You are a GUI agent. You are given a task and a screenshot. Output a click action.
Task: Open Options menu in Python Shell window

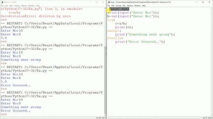coord(24,6)
